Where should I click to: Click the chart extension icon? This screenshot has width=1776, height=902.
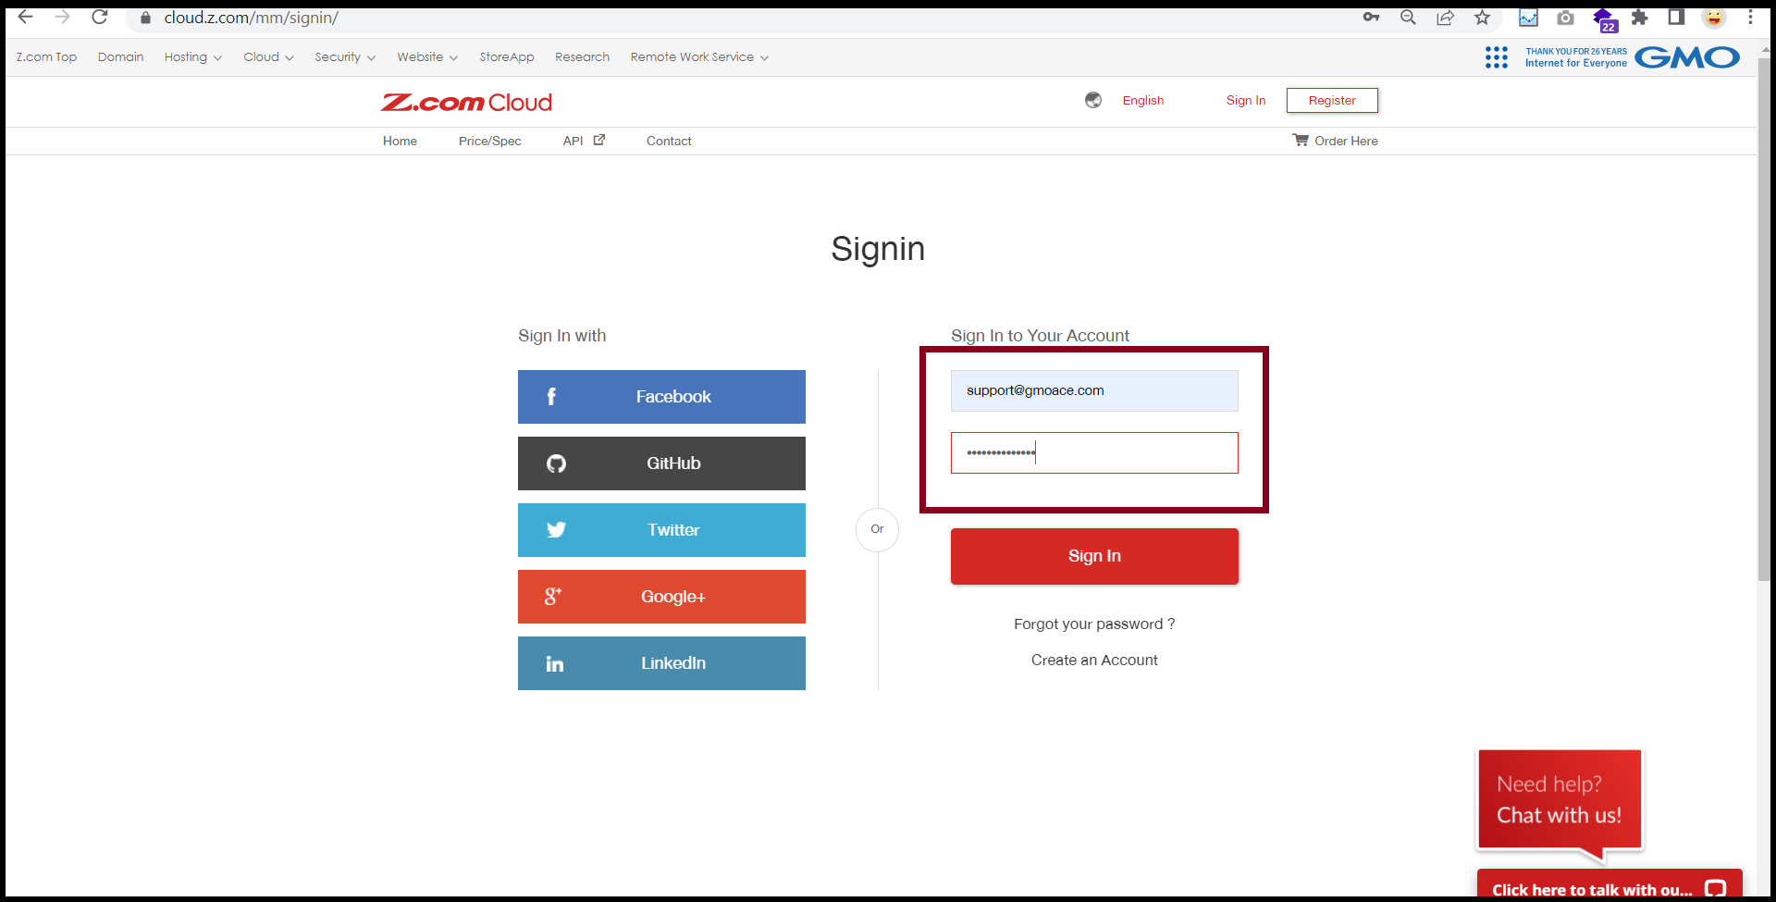click(x=1528, y=18)
